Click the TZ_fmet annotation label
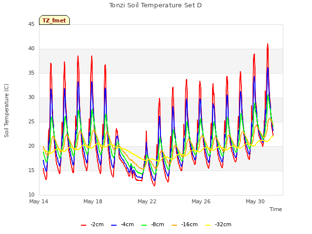312x234 pixels. (54, 20)
